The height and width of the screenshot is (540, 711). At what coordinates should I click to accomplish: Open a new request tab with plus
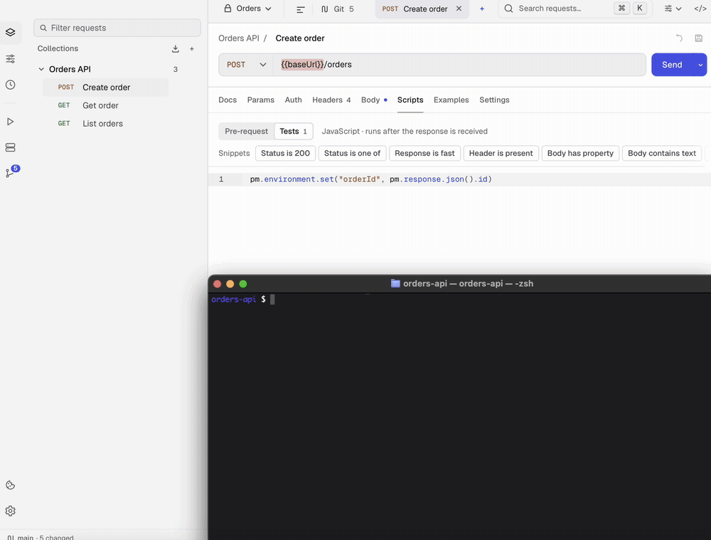point(482,9)
